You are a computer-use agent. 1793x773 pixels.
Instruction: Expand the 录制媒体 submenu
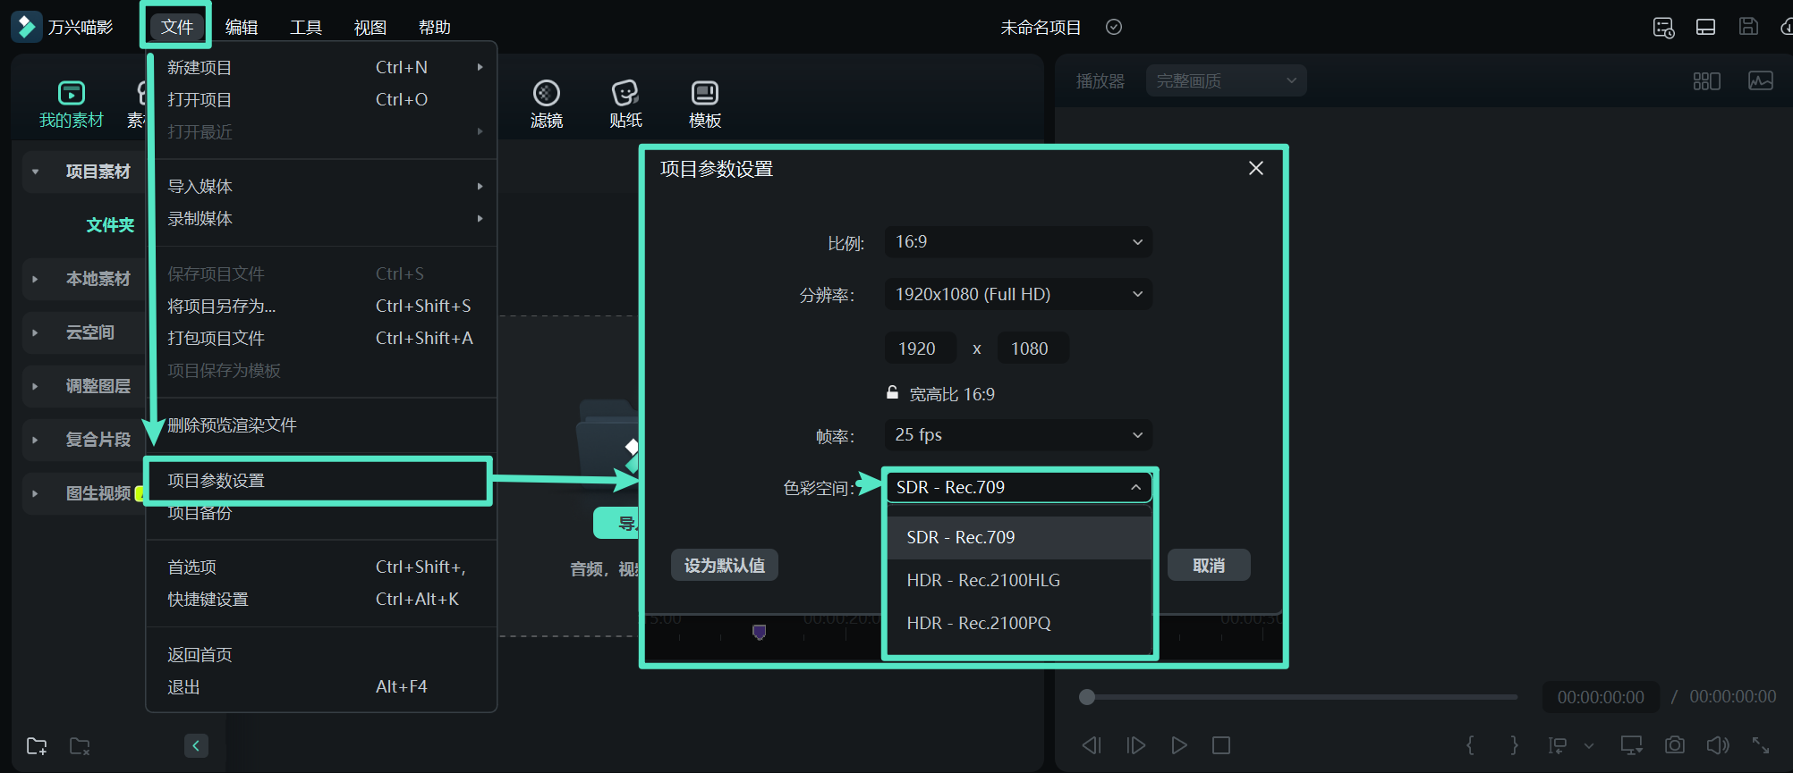pos(322,218)
